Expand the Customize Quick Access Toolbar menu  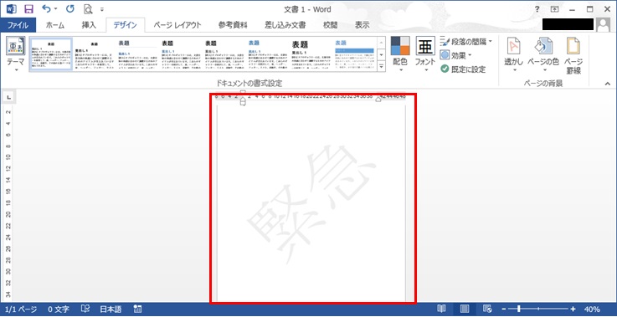point(102,9)
